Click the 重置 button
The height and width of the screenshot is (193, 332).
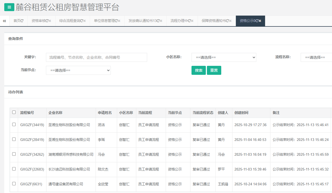click(214, 70)
